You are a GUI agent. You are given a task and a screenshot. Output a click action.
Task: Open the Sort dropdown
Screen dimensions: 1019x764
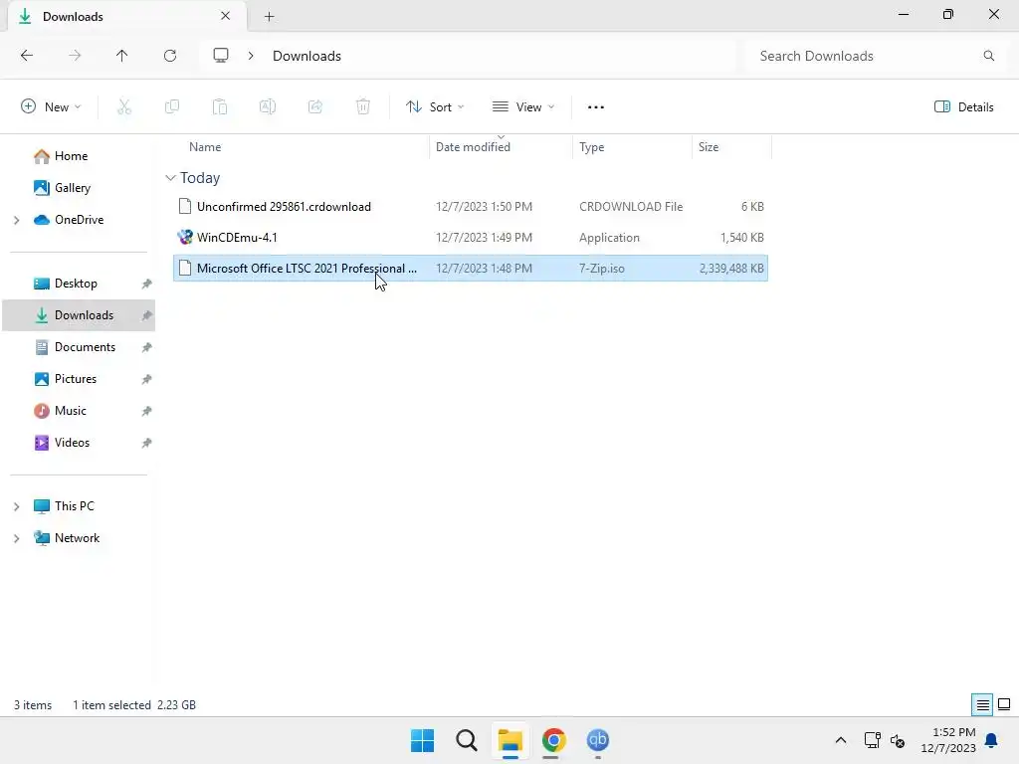click(x=435, y=106)
